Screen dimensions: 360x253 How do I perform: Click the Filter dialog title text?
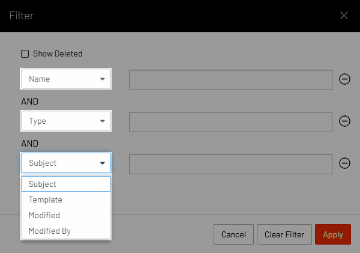pyautogui.click(x=21, y=16)
